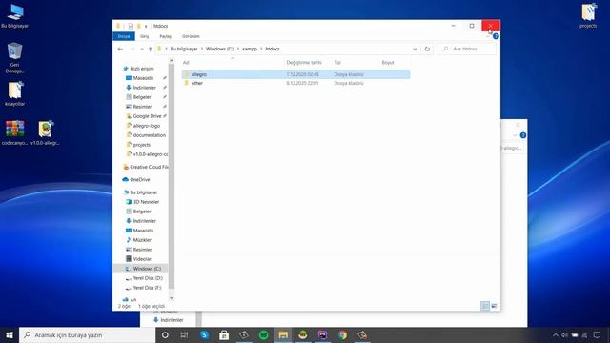Viewport: 610px width, 343px height.
Task: Select the other folder row
Action: click(x=295, y=83)
